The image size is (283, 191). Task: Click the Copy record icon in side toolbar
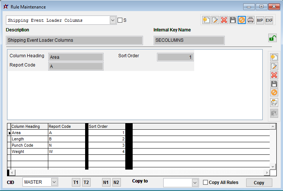click(x=274, y=103)
